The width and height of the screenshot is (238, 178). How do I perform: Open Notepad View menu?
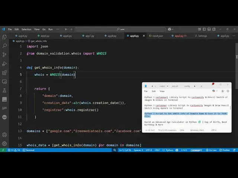(x=162, y=91)
